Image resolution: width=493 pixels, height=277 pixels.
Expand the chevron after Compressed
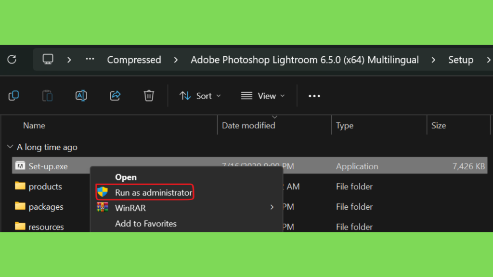pyautogui.click(x=176, y=60)
